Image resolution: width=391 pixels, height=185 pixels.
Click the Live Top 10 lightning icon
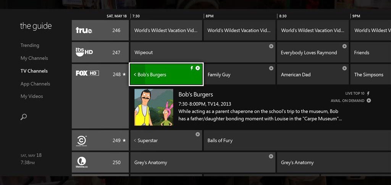point(368,93)
